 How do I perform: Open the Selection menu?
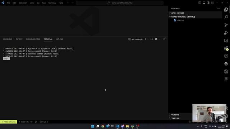[x=23, y=3]
